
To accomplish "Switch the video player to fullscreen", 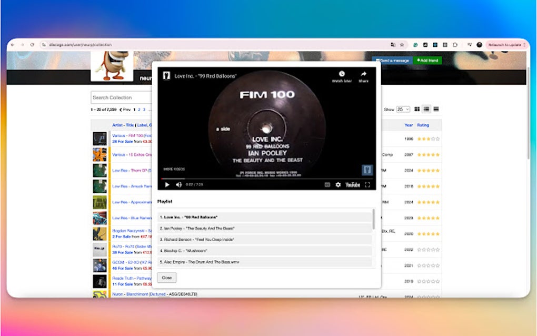I will [367, 185].
